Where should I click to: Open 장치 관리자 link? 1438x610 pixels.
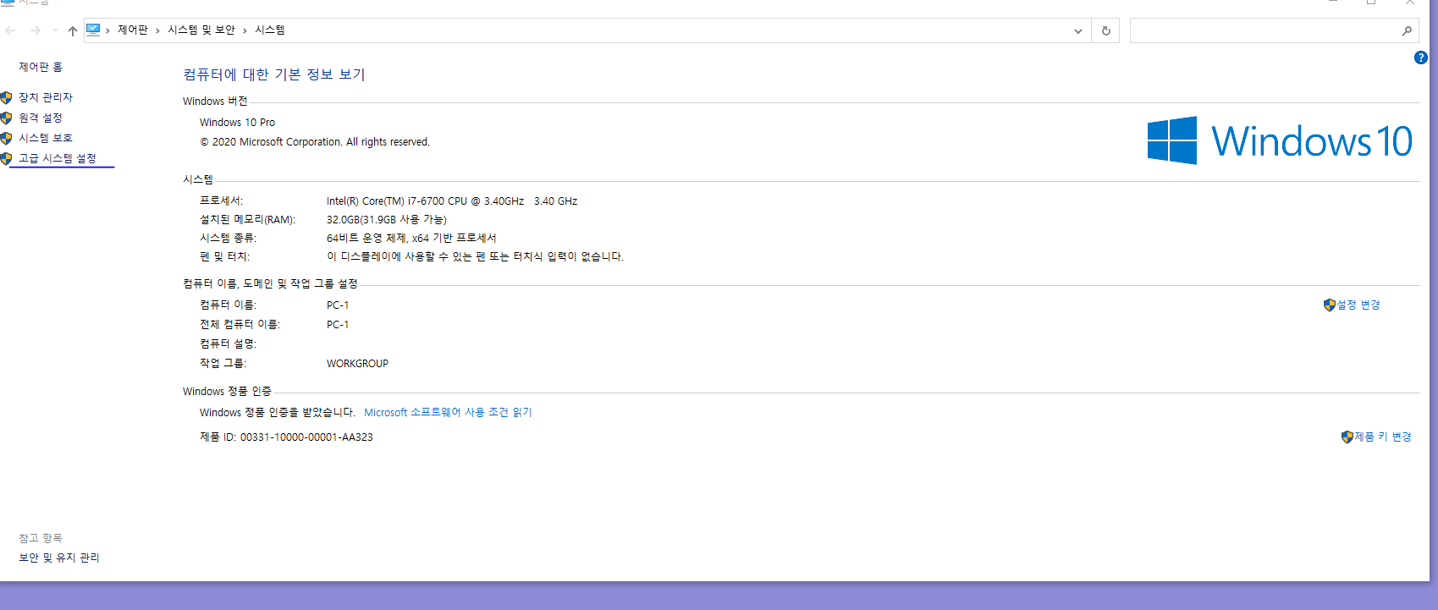[x=46, y=97]
